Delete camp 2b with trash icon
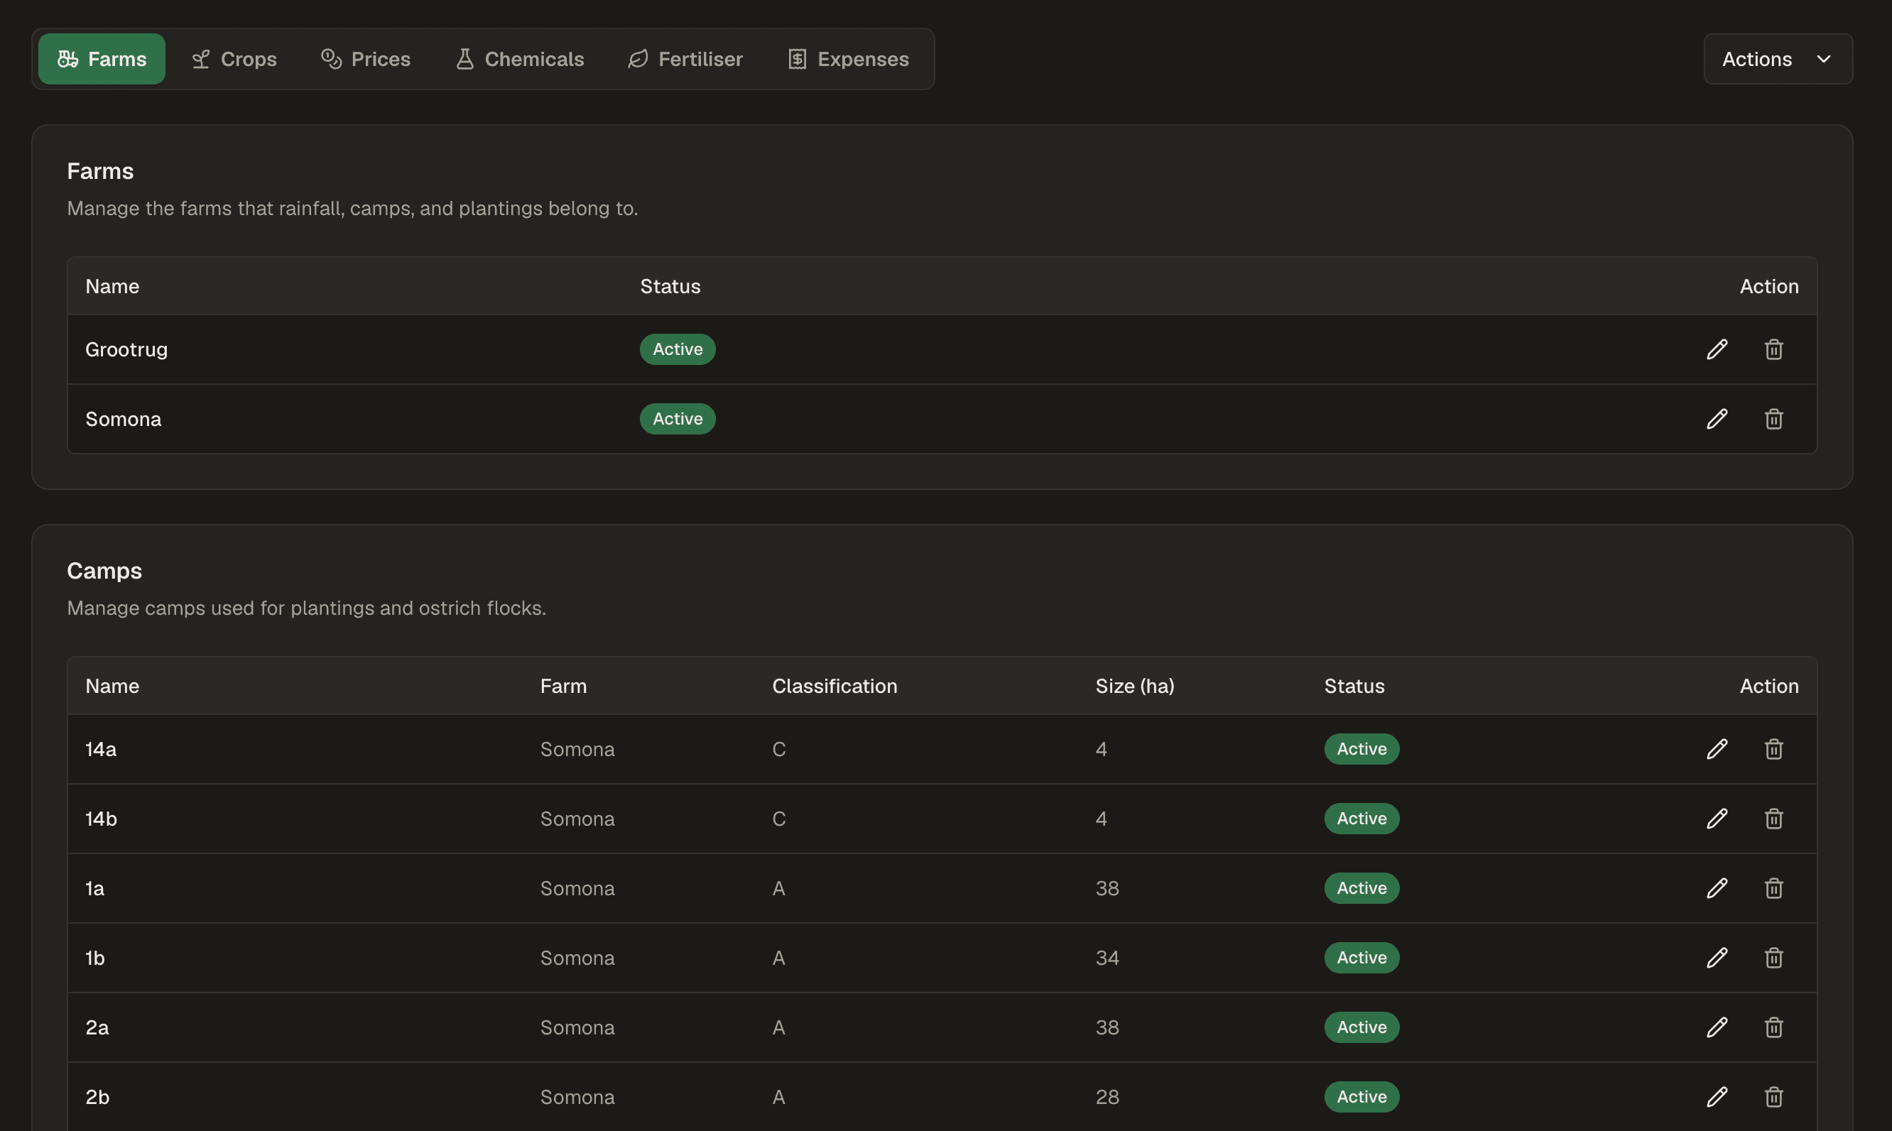Screen dimensions: 1892x1131 pyautogui.click(x=1774, y=1097)
